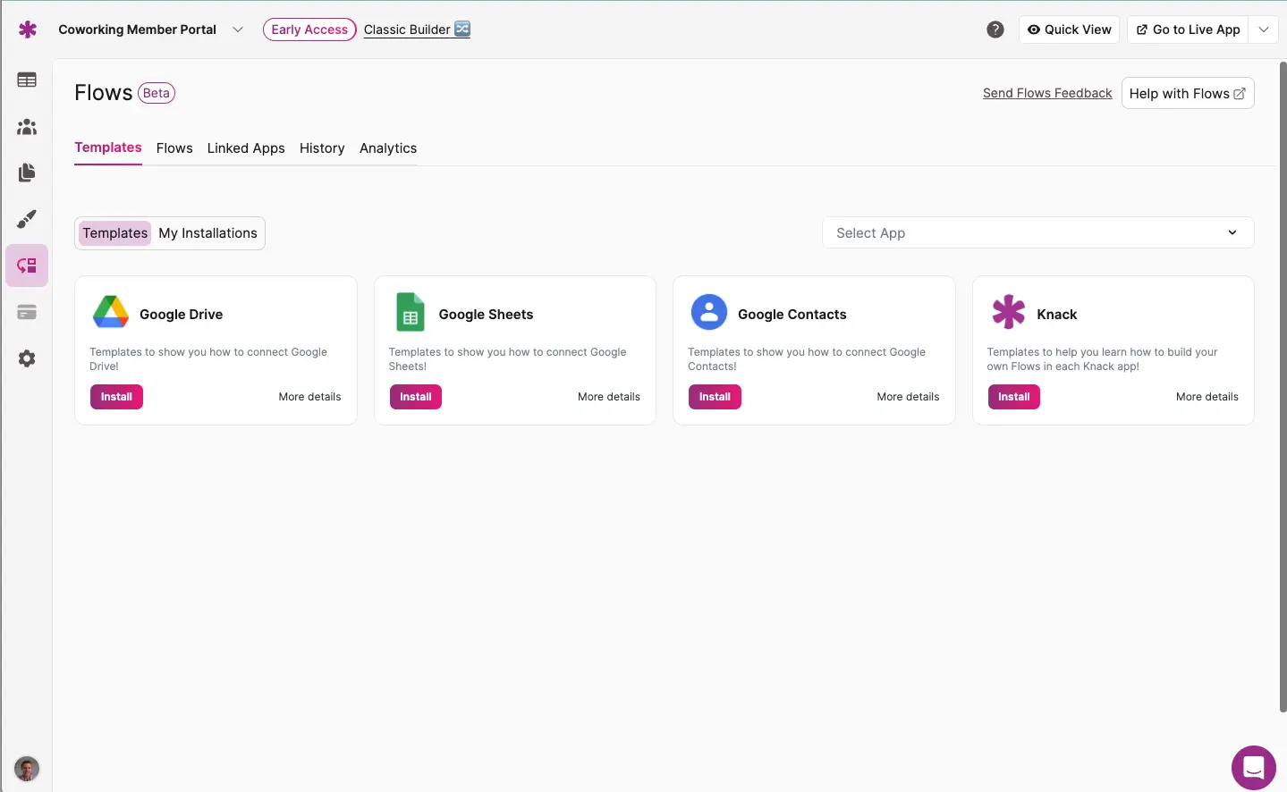Open the Send Flows Feedback link
Screen dimensions: 1287x792
click(x=1046, y=93)
